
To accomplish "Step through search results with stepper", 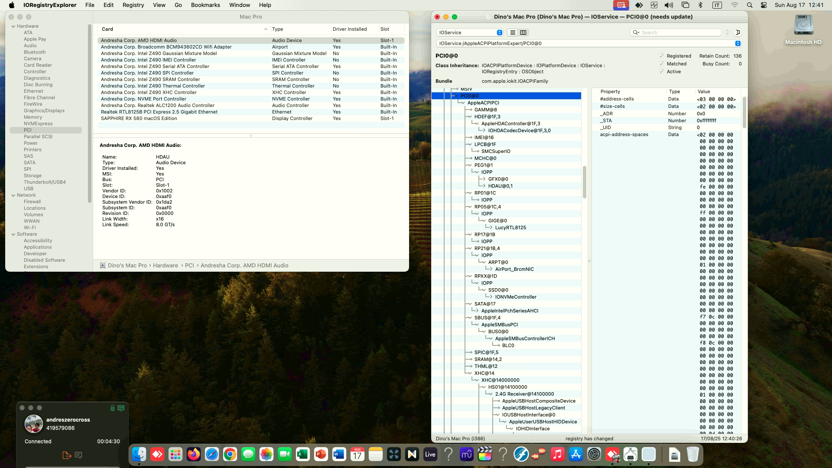I will click(727, 32).
